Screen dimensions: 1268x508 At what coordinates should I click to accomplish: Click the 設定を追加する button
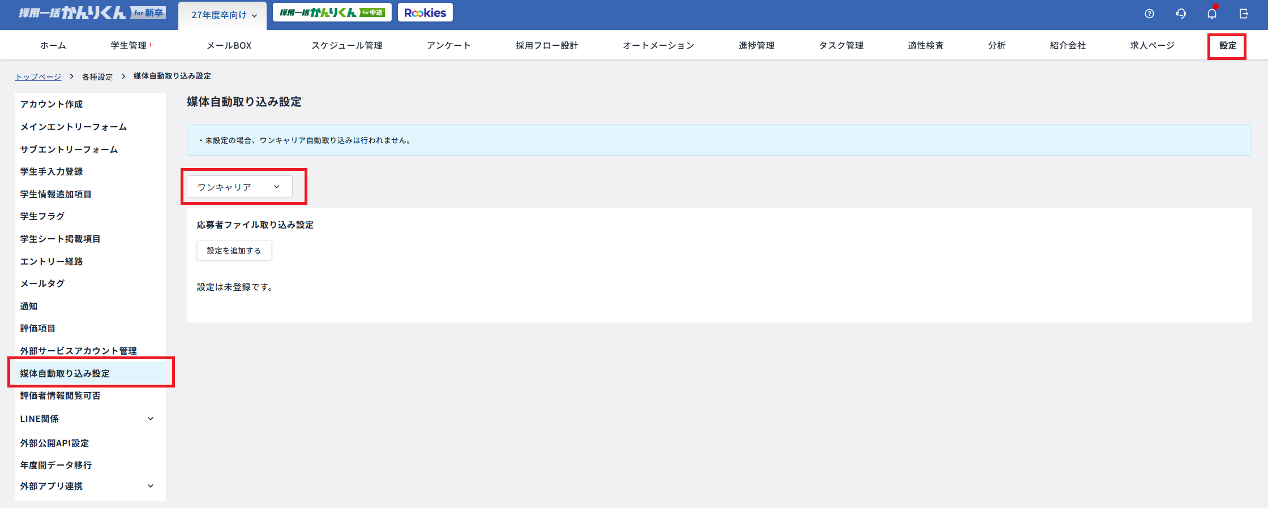coord(234,251)
